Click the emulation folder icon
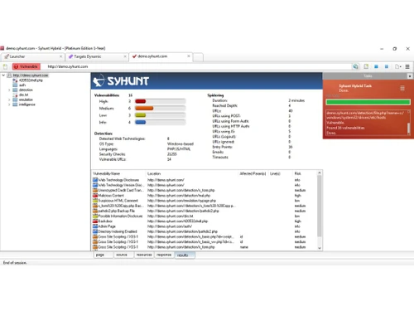414x311 pixels. [x=15, y=100]
